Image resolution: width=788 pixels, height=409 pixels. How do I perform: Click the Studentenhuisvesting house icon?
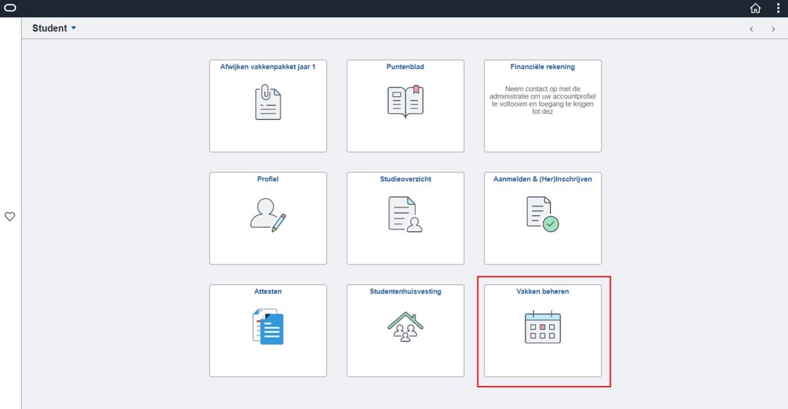(405, 327)
